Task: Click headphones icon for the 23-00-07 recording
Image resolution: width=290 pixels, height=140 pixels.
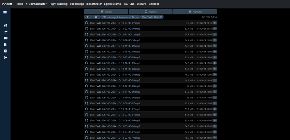Action: point(87,23)
